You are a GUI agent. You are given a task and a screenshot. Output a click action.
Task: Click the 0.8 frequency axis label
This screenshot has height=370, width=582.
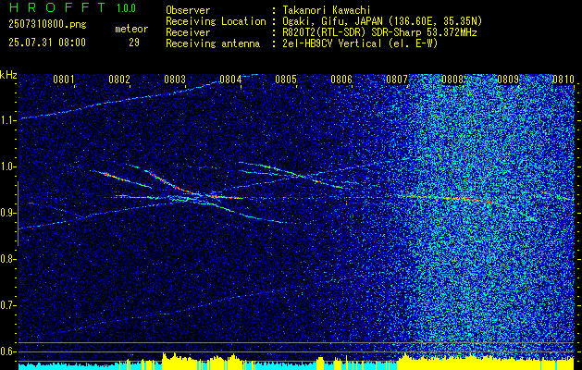click(x=8, y=259)
